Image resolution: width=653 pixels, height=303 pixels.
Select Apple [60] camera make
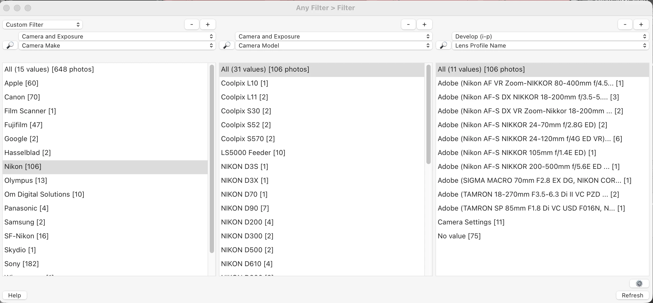pyautogui.click(x=105, y=83)
